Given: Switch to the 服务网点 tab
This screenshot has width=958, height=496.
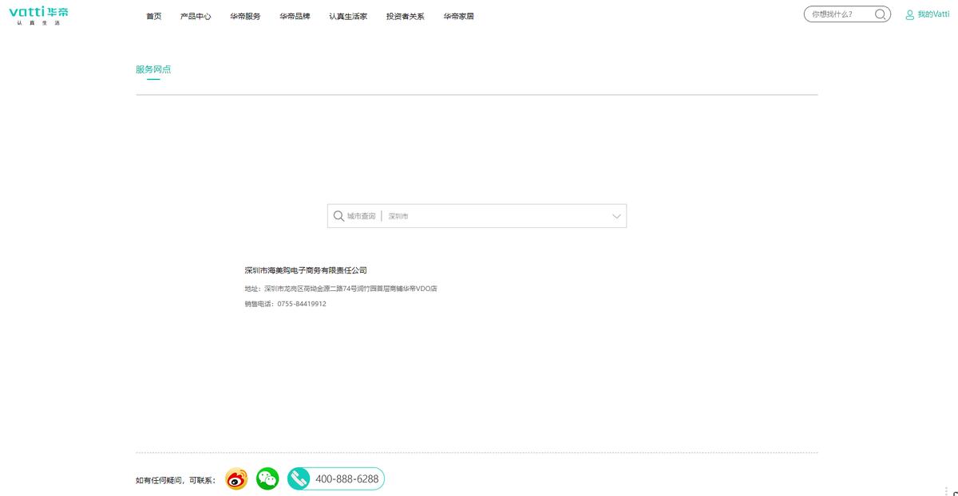Looking at the screenshot, I should 153,69.
